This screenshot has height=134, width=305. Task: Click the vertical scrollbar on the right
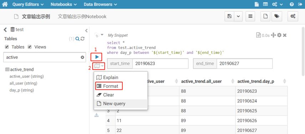pos(303,51)
